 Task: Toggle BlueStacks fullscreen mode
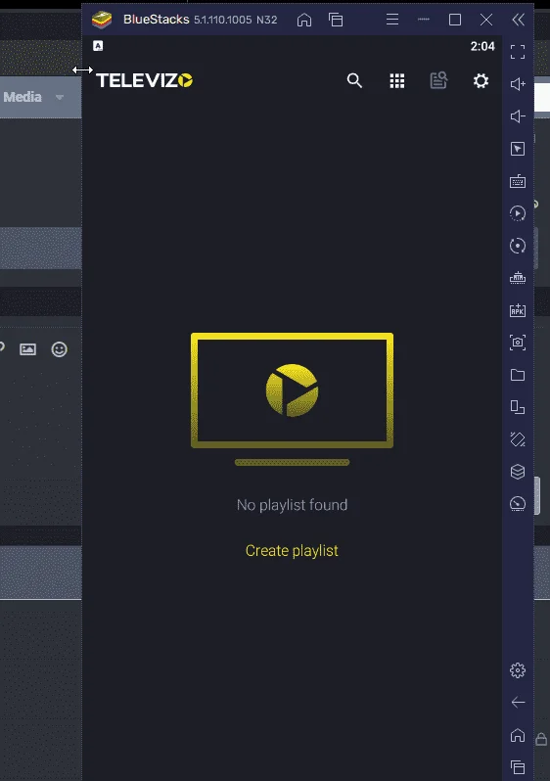[518, 52]
